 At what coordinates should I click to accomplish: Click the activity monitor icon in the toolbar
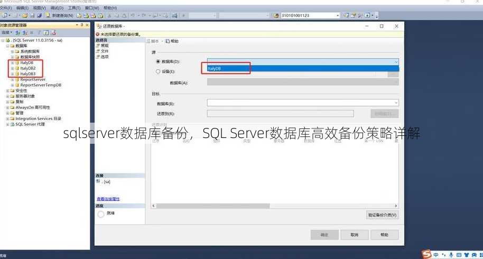[175, 15]
